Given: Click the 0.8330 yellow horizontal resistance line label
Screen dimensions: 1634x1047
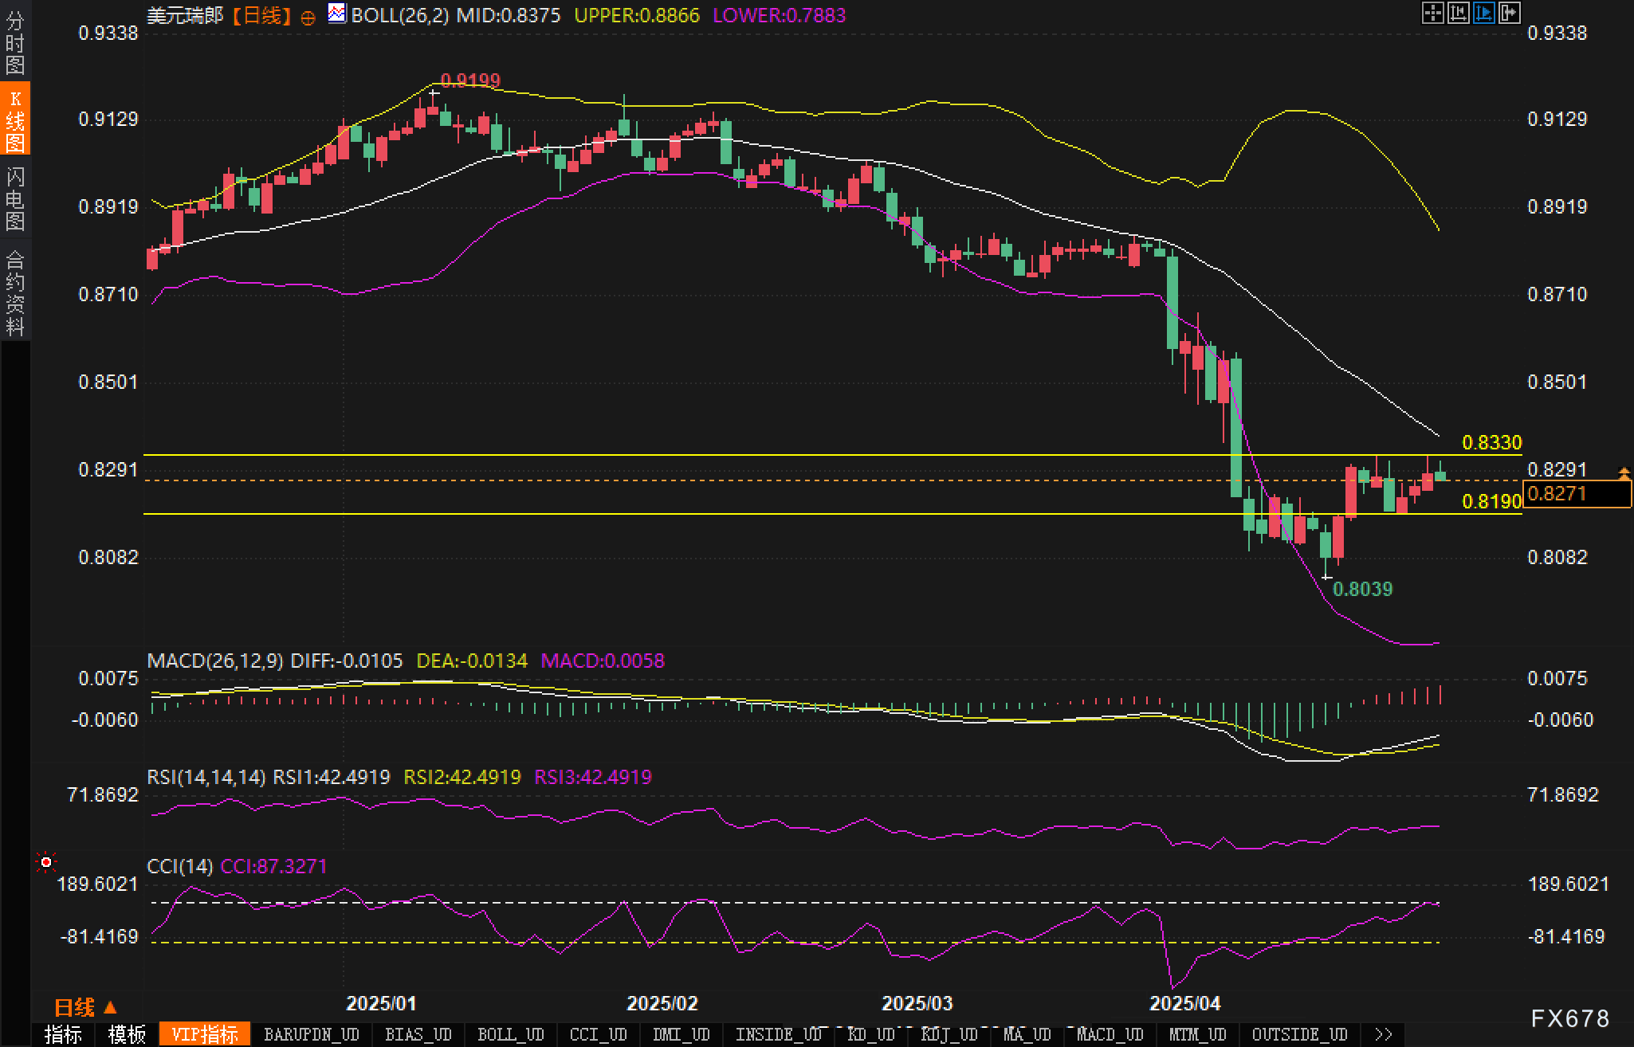Looking at the screenshot, I should point(1491,442).
